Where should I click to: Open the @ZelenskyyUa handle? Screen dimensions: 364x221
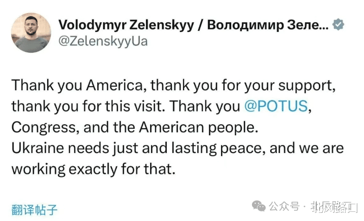pyautogui.click(x=103, y=41)
